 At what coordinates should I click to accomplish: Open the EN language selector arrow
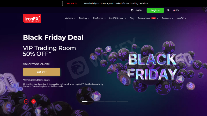186,10
